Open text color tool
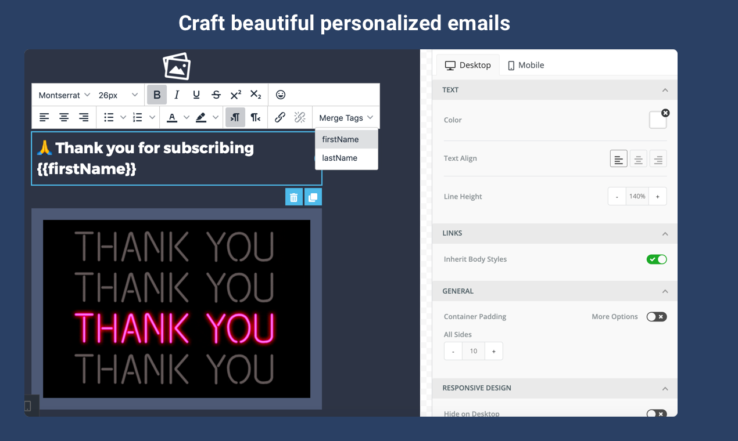 172,117
